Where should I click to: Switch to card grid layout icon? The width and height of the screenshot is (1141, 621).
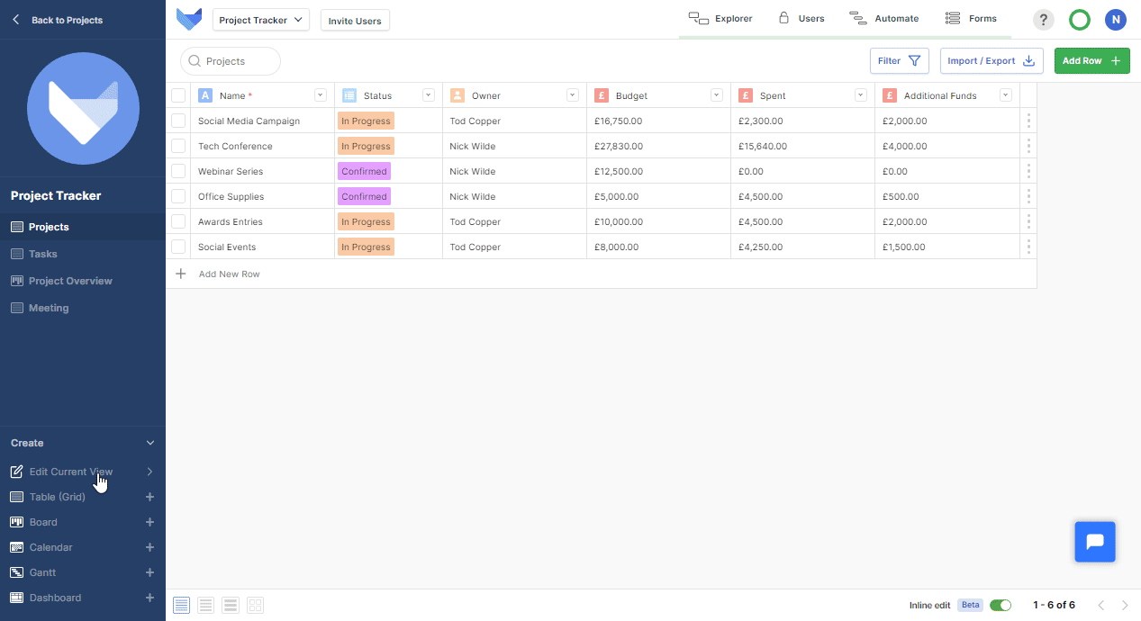(x=255, y=606)
